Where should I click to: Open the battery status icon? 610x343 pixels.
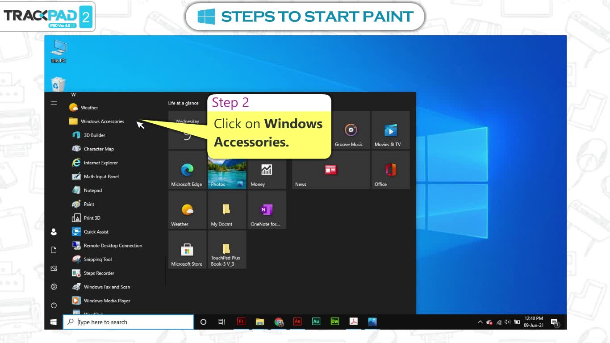[x=517, y=322]
